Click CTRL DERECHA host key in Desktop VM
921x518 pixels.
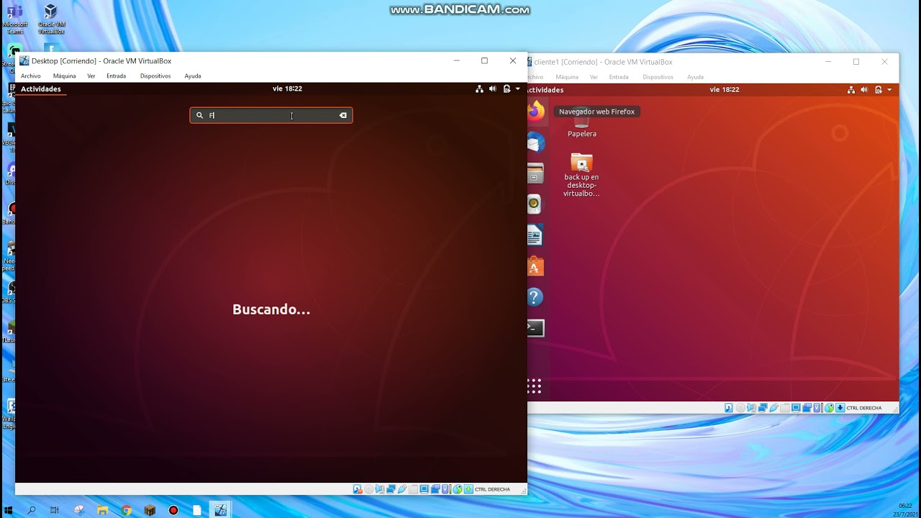[492, 489]
